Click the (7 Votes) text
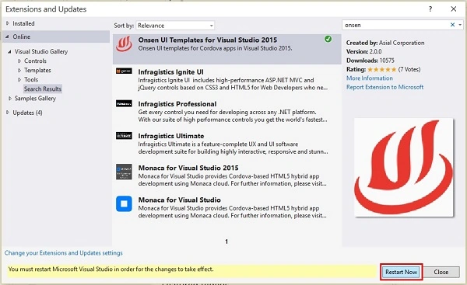This screenshot has width=467, height=285. [x=409, y=69]
